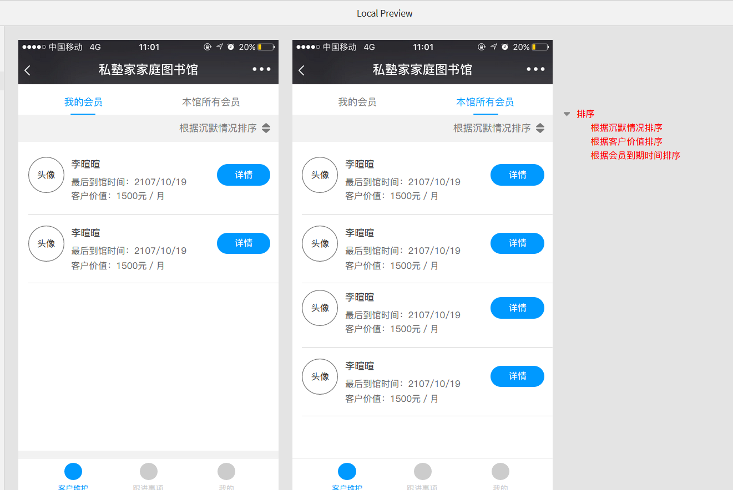Tap the back arrow in right phone header
Image resolution: width=733 pixels, height=490 pixels.
point(302,70)
